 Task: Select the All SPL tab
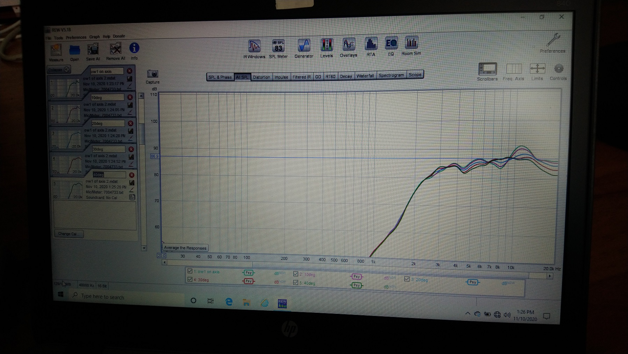[242, 77]
